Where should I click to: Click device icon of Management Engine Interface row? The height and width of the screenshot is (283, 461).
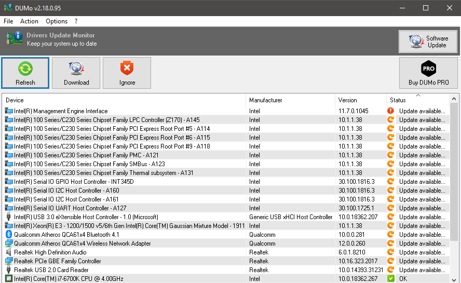pos(9,111)
